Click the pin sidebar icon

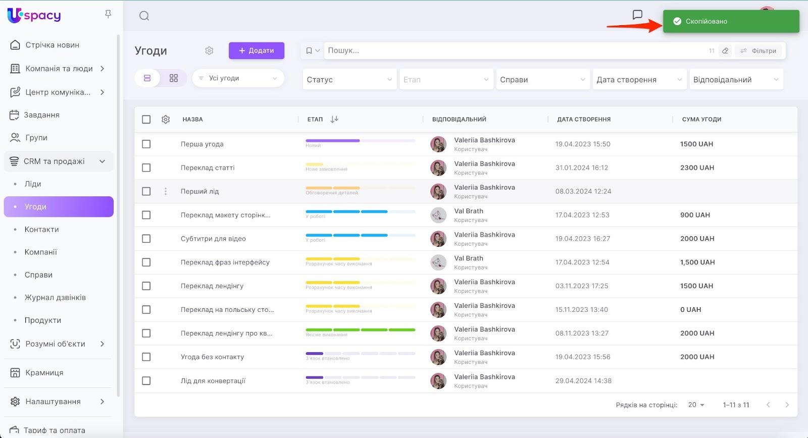[108, 14]
